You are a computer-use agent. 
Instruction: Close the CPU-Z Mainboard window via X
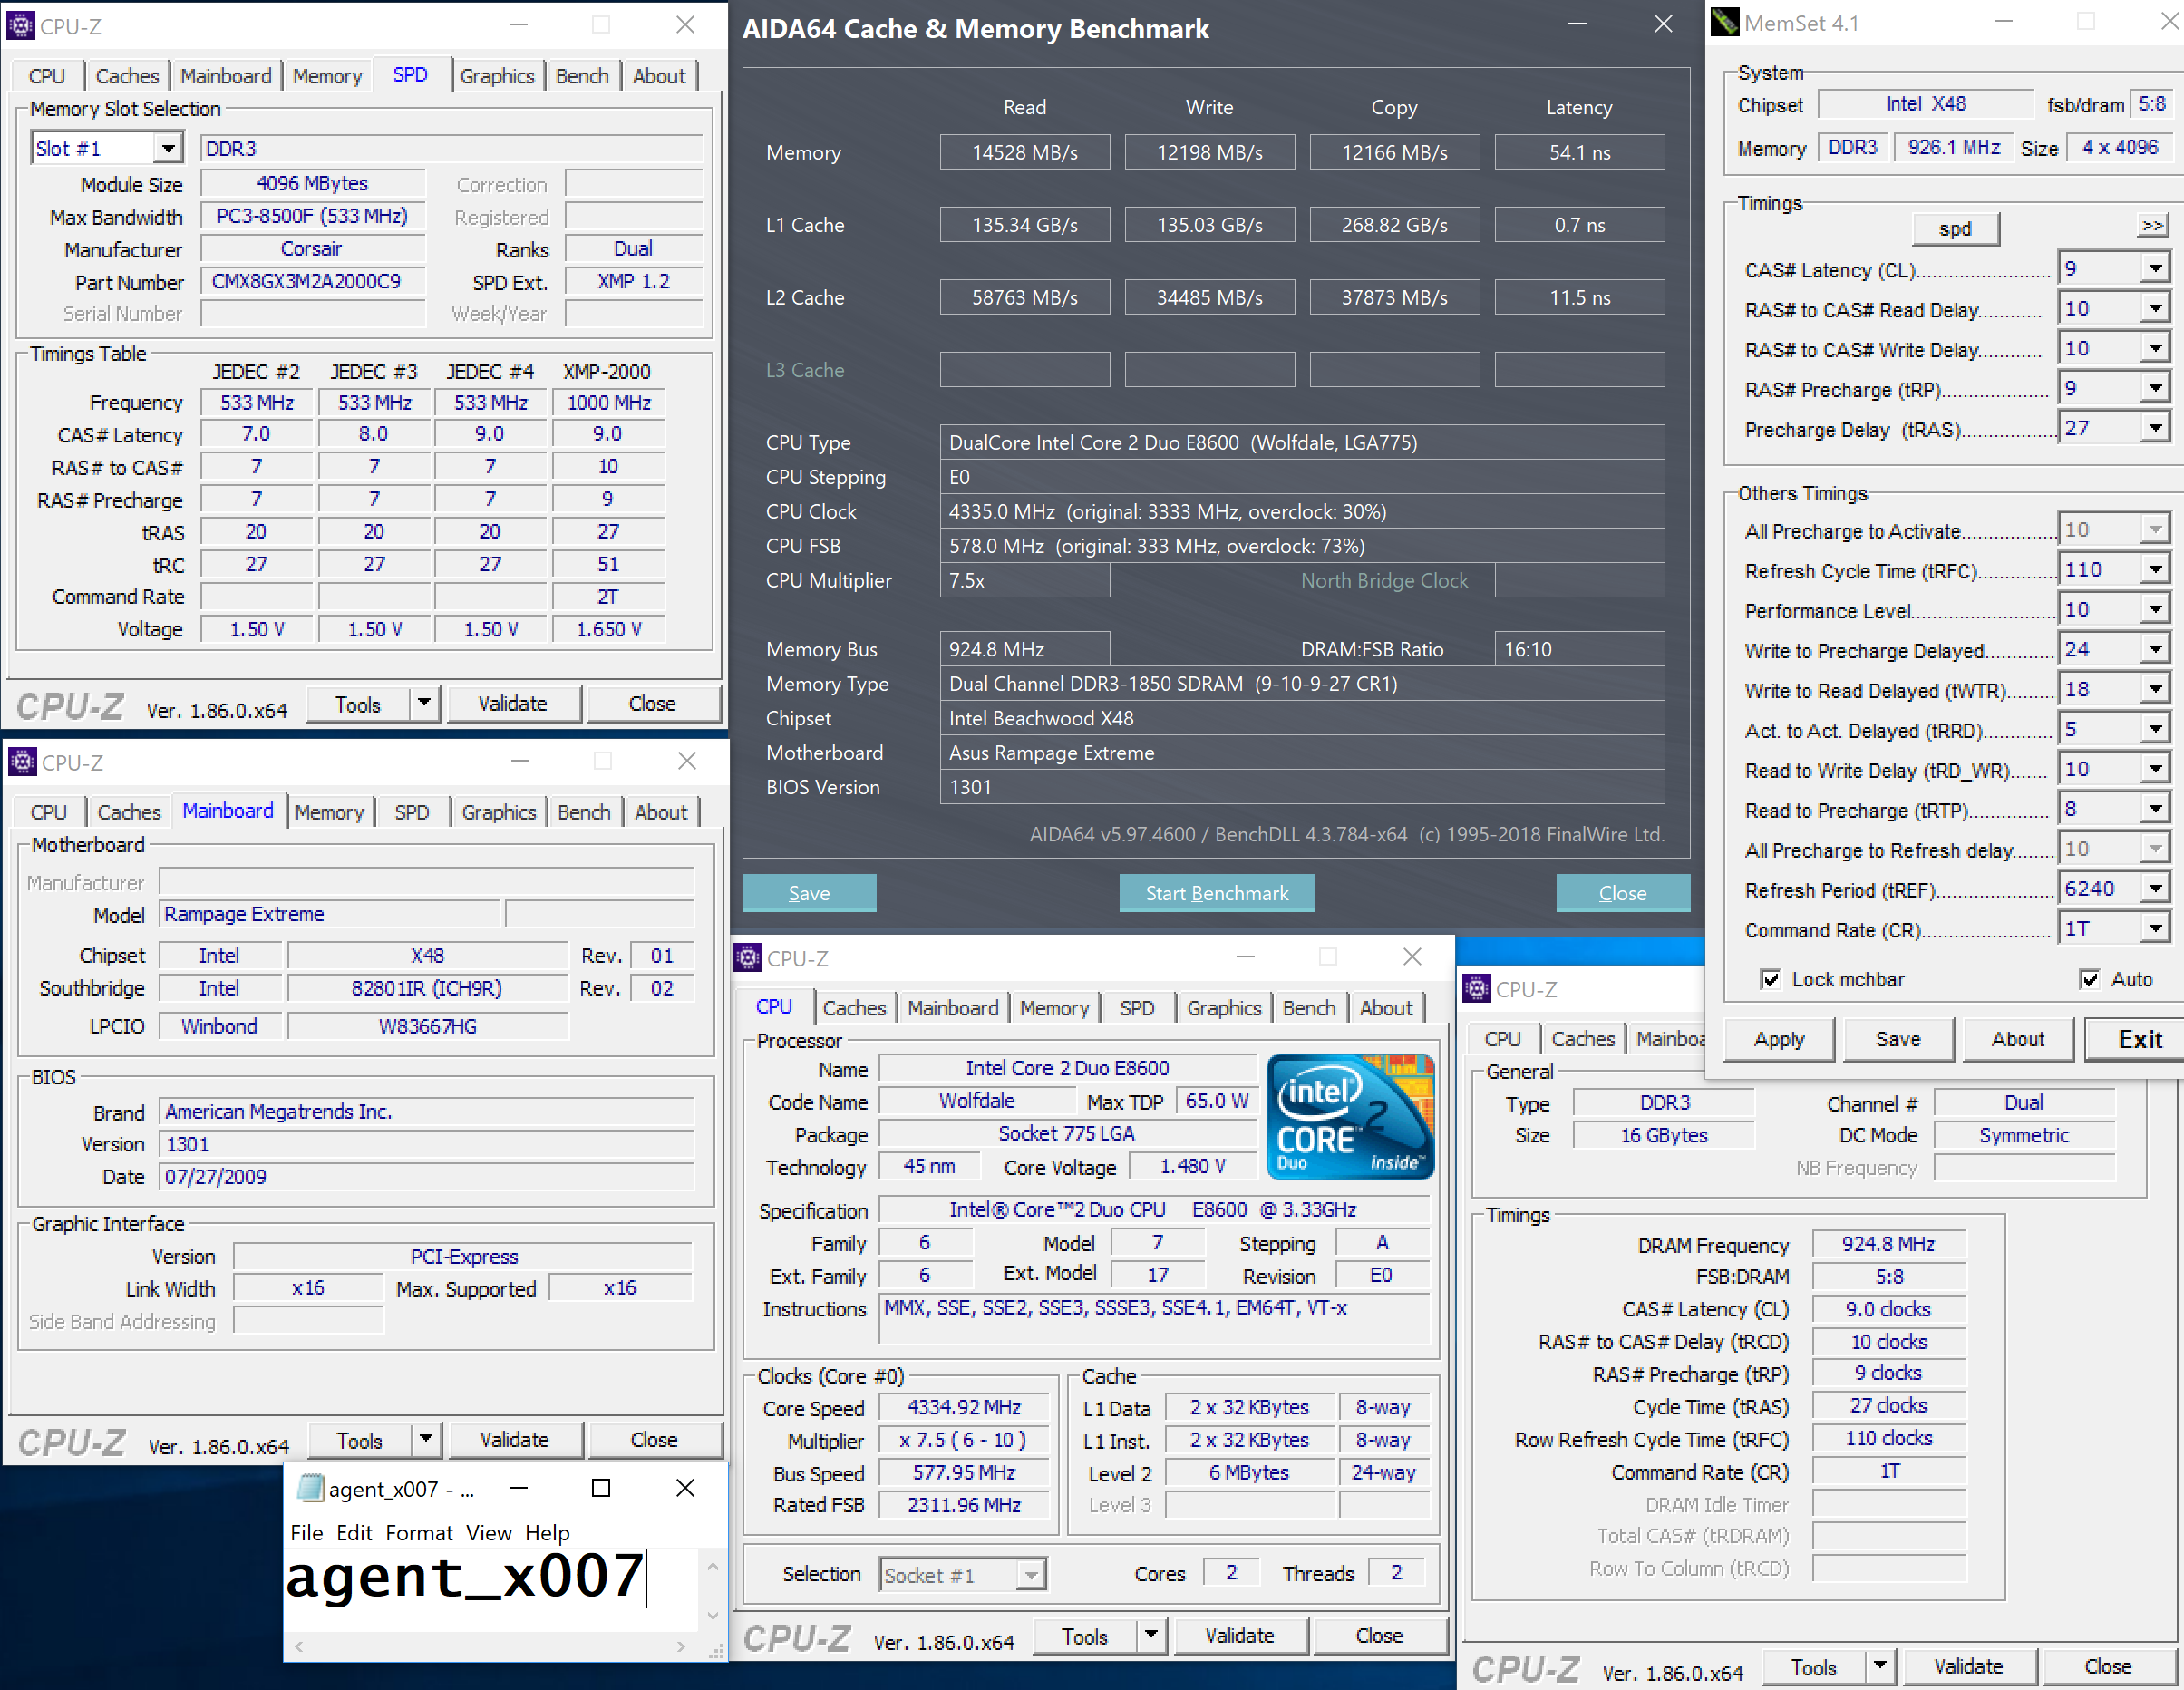(x=687, y=761)
